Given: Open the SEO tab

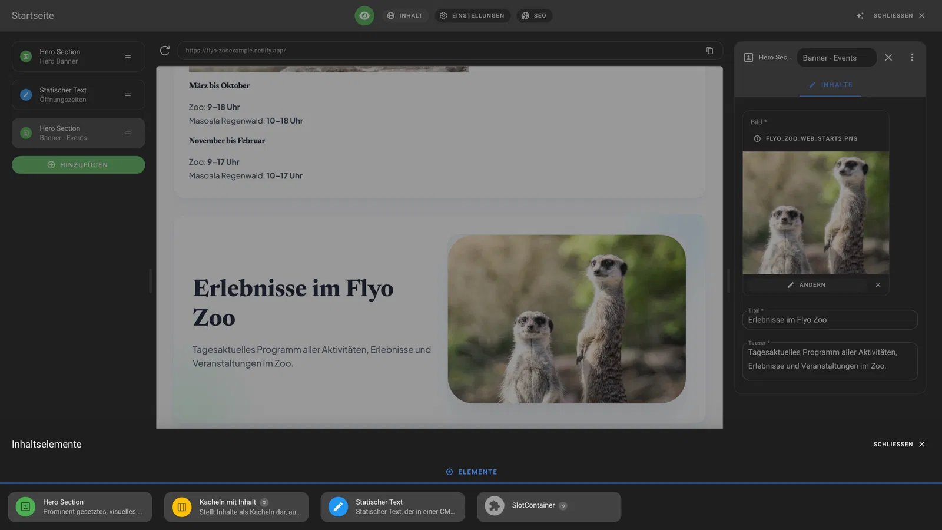Looking at the screenshot, I should (535, 16).
